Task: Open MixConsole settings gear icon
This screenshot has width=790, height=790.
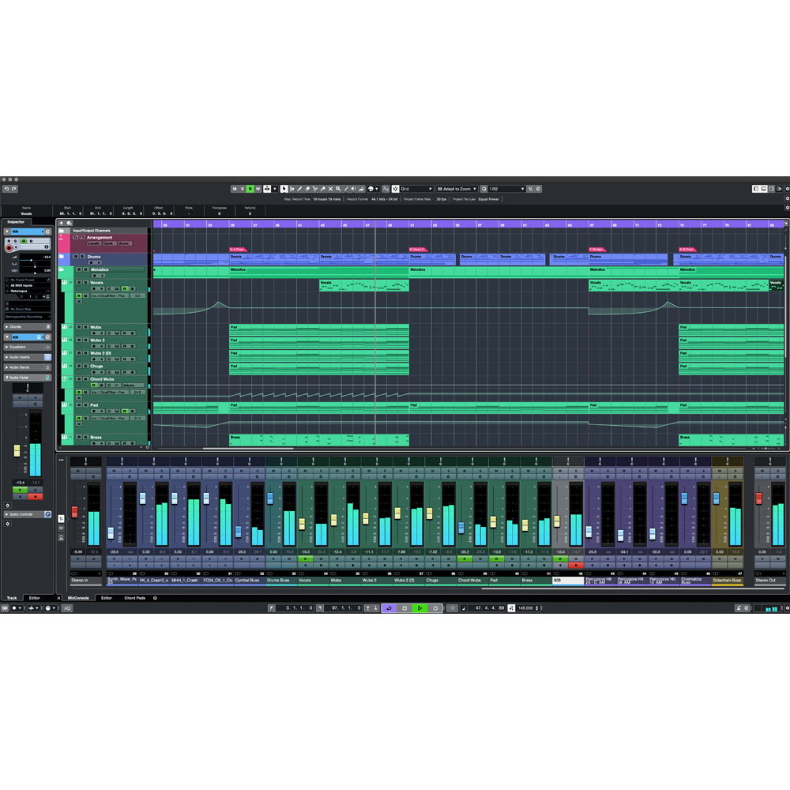Action: tap(155, 598)
